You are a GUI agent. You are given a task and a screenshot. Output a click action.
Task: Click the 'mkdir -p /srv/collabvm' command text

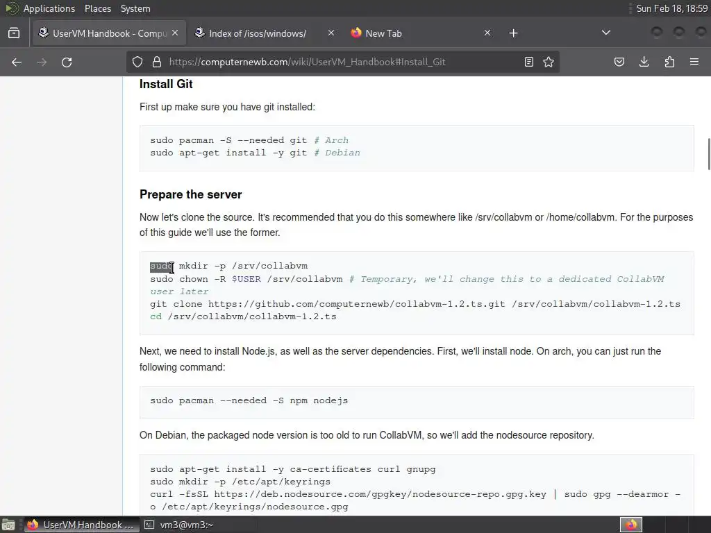tap(243, 266)
